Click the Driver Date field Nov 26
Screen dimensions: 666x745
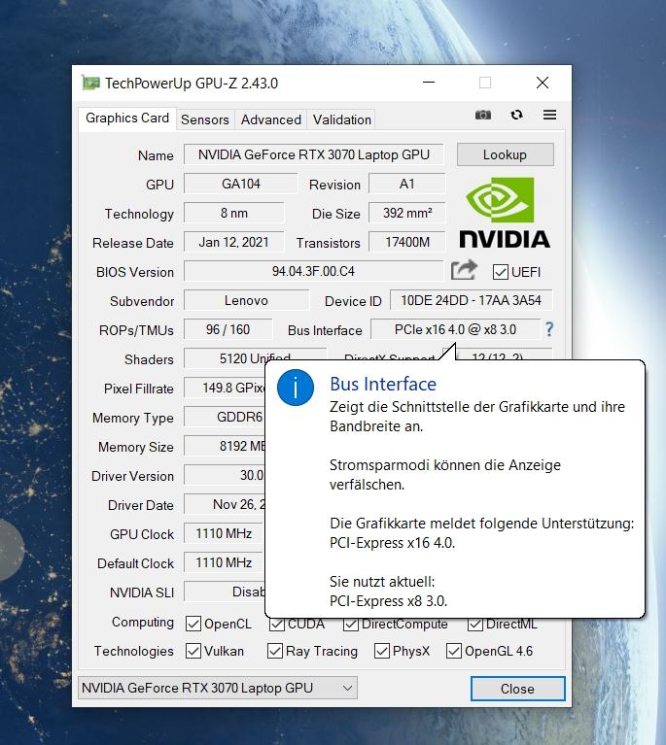pos(225,504)
